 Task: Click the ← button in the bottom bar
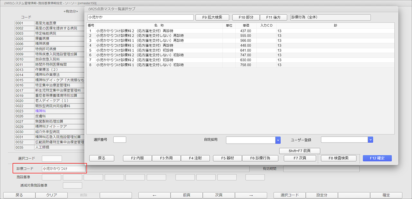coord(154,195)
